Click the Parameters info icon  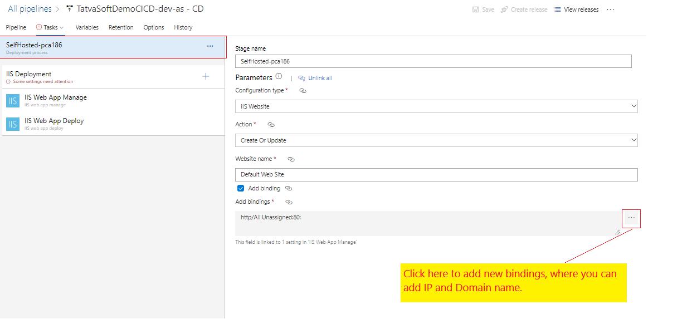[279, 77]
